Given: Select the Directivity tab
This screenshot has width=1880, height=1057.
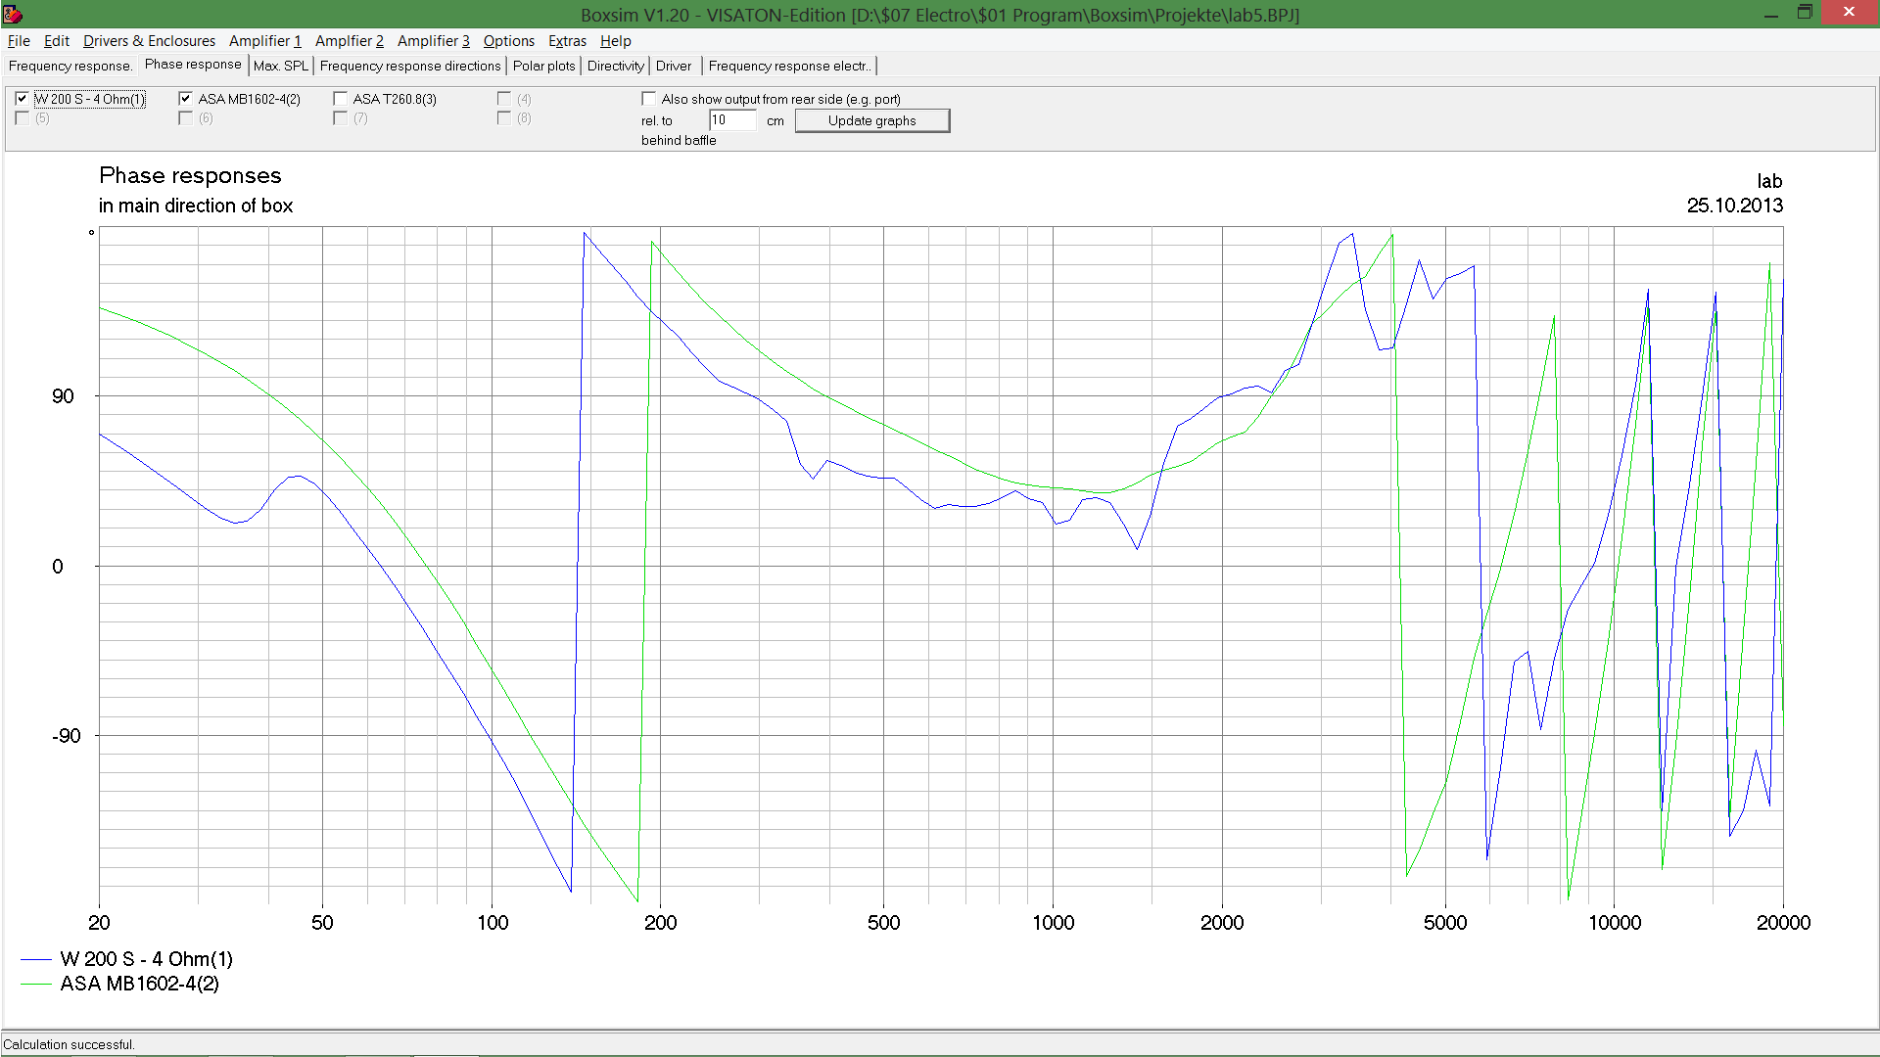Looking at the screenshot, I should (615, 66).
